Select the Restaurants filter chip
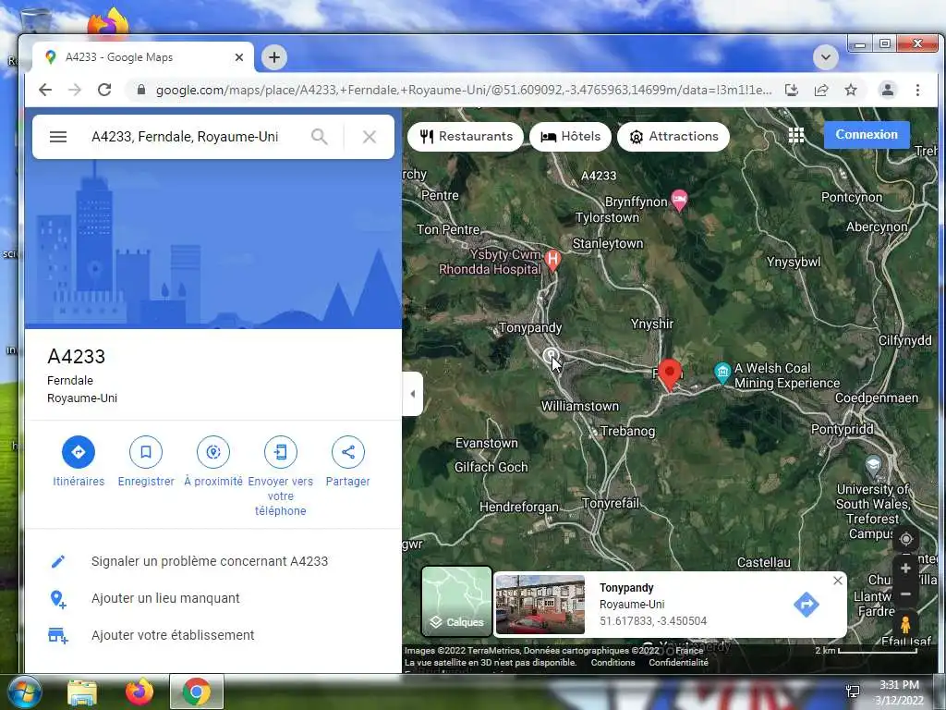Image resolution: width=946 pixels, height=710 pixels. (466, 137)
